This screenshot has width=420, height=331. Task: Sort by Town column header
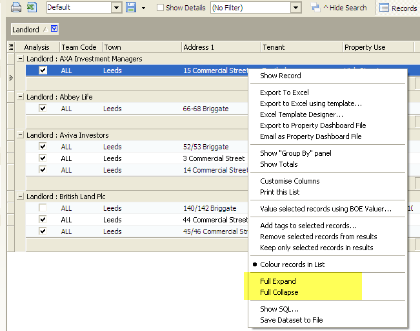point(142,47)
